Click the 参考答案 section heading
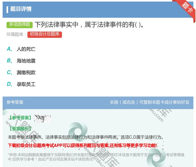 pyautogui.click(x=15, y=102)
